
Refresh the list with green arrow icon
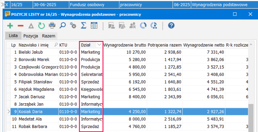pyautogui.click(x=41, y=26)
